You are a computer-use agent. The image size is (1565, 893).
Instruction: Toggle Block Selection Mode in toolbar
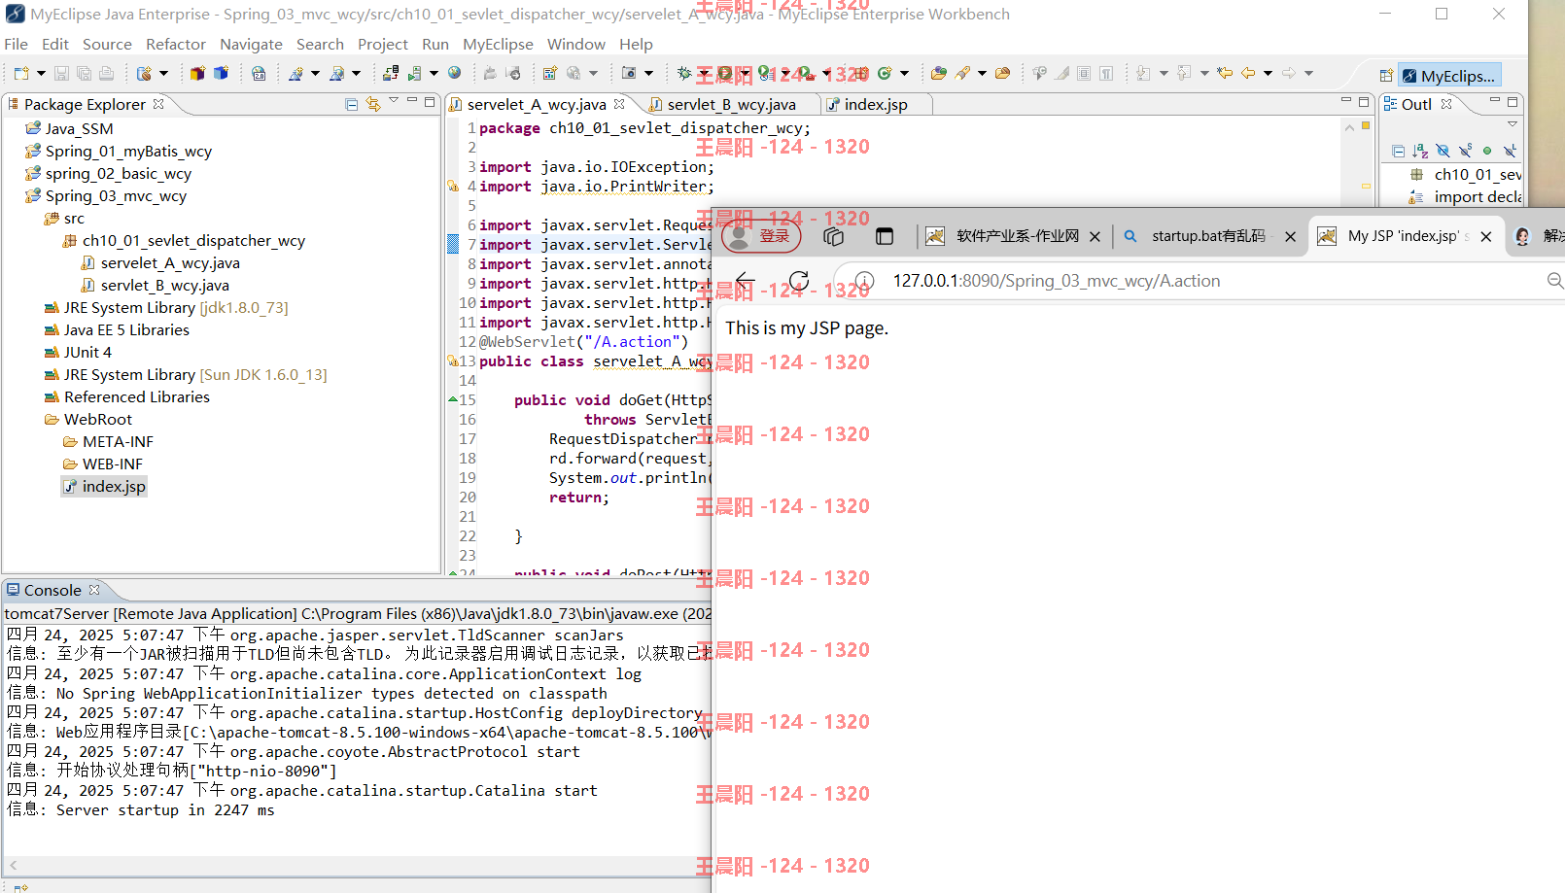(x=1084, y=73)
